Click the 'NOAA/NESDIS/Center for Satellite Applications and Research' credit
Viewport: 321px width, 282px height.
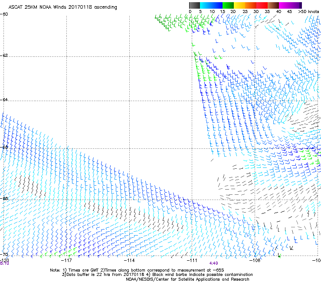click(x=187, y=279)
